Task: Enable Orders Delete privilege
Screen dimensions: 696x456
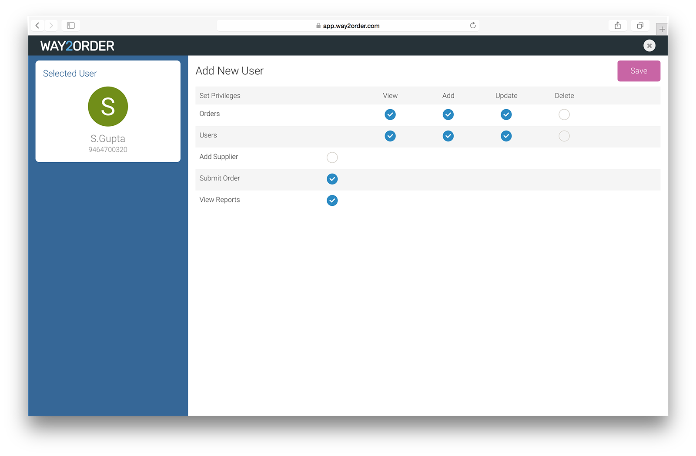Action: 564,114
